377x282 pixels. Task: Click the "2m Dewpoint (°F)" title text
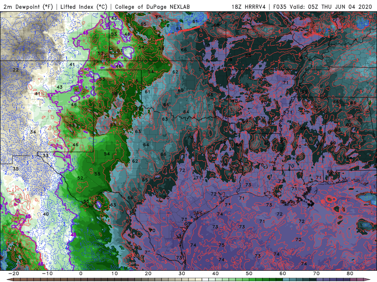coord(28,7)
